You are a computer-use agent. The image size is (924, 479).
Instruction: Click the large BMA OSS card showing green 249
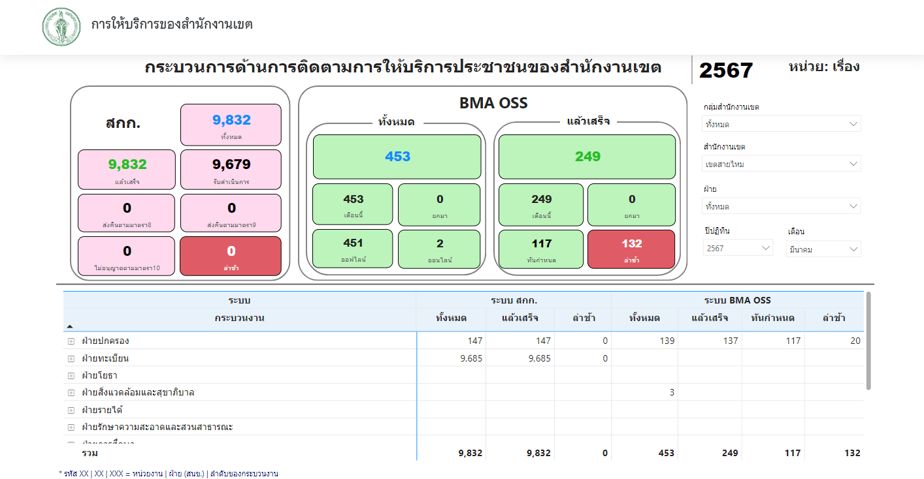point(587,157)
